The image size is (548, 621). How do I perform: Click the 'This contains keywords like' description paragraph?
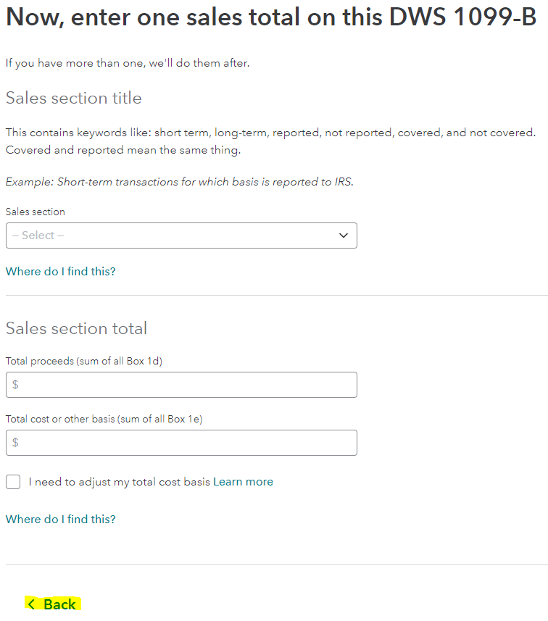(x=270, y=141)
